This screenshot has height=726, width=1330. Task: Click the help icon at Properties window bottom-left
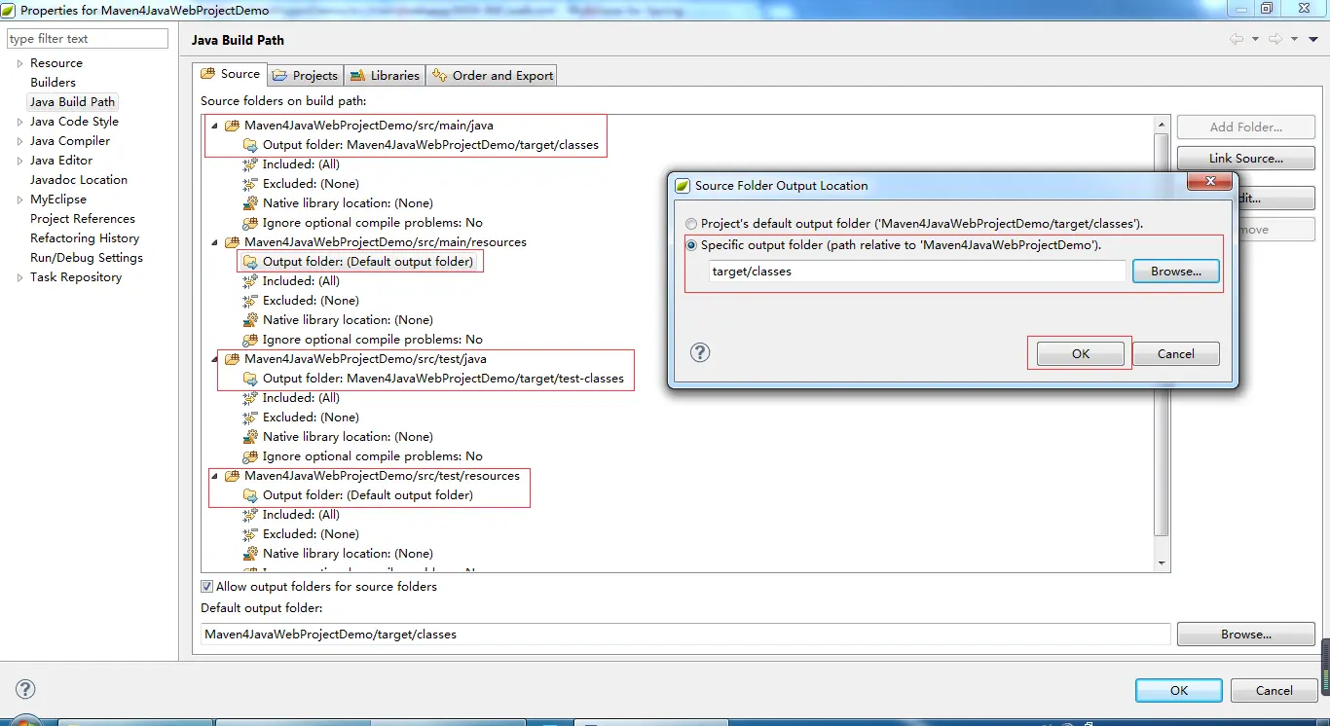[26, 689]
